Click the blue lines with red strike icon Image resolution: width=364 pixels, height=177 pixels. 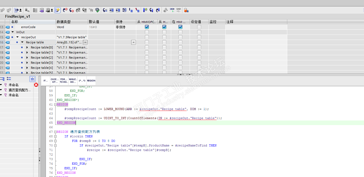[x=137, y=10]
